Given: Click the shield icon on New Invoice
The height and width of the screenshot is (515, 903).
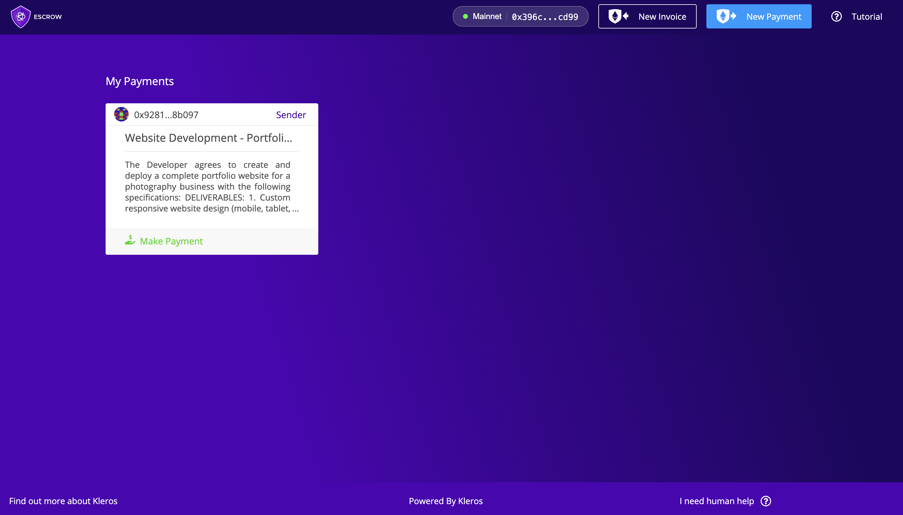Looking at the screenshot, I should tap(618, 16).
